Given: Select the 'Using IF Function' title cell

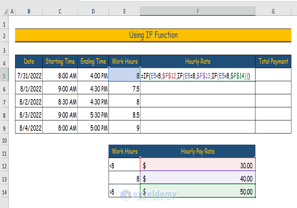Looking at the screenshot, I should click(x=153, y=35).
